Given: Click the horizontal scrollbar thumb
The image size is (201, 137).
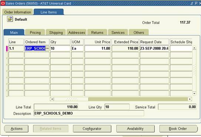Looking at the screenshot, I should coord(71,99).
